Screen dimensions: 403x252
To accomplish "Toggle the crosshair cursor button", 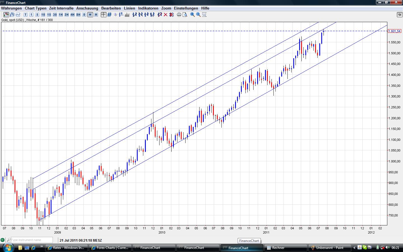I will tap(104, 15).
